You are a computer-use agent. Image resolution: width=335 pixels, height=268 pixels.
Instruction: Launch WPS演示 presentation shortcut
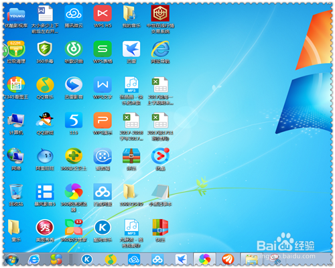click(x=103, y=121)
